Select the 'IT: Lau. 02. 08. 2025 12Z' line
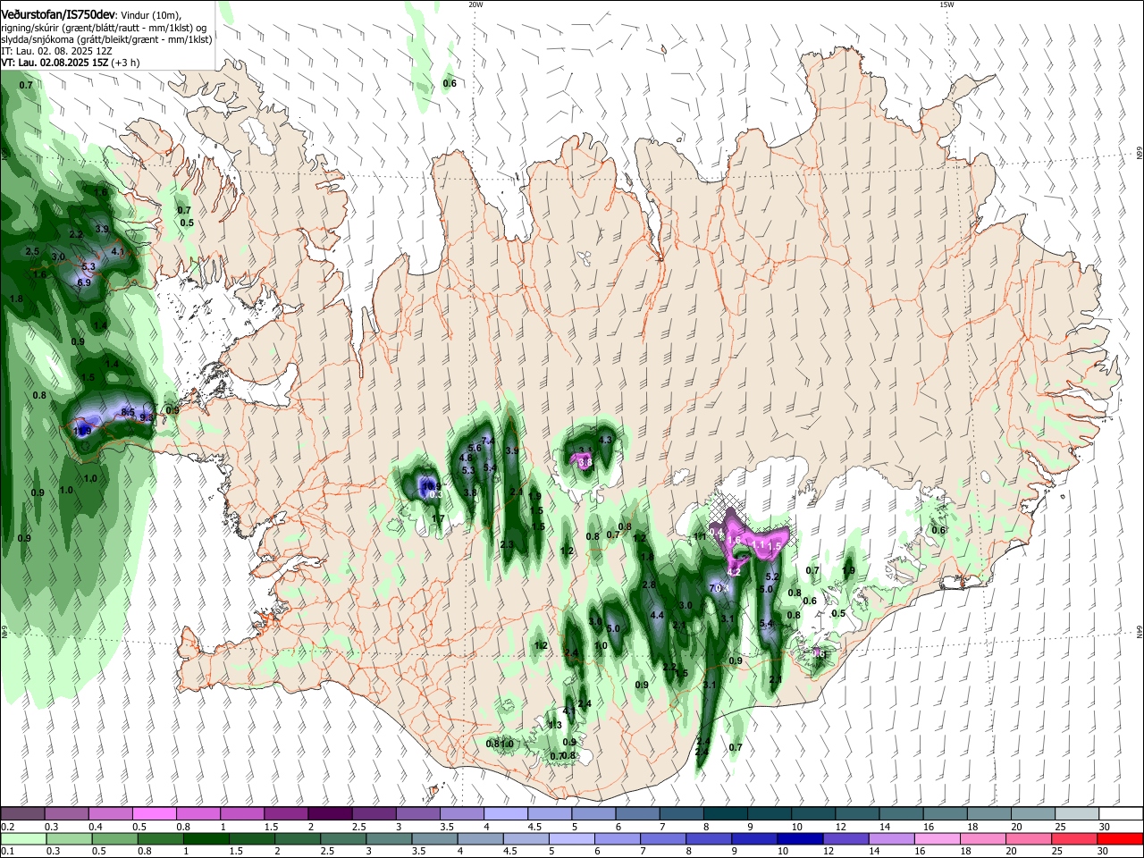This screenshot has height=858, width=1144. tap(56, 52)
